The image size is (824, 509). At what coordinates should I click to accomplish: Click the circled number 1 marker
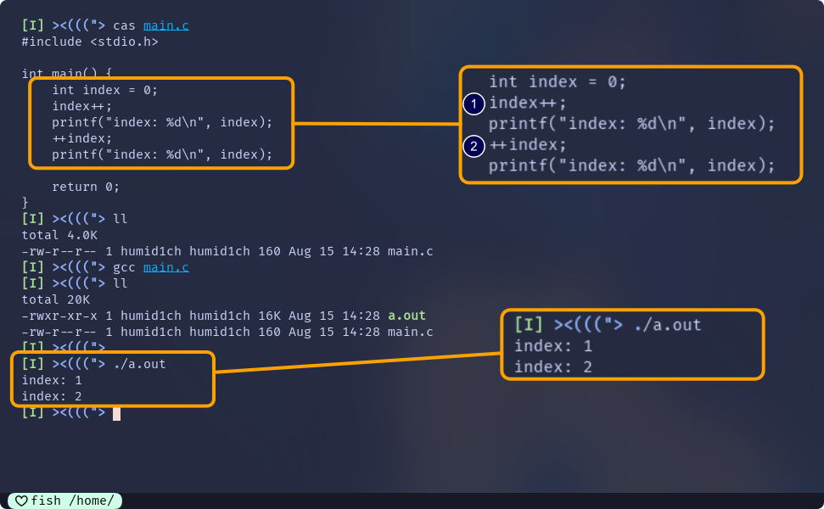474,103
